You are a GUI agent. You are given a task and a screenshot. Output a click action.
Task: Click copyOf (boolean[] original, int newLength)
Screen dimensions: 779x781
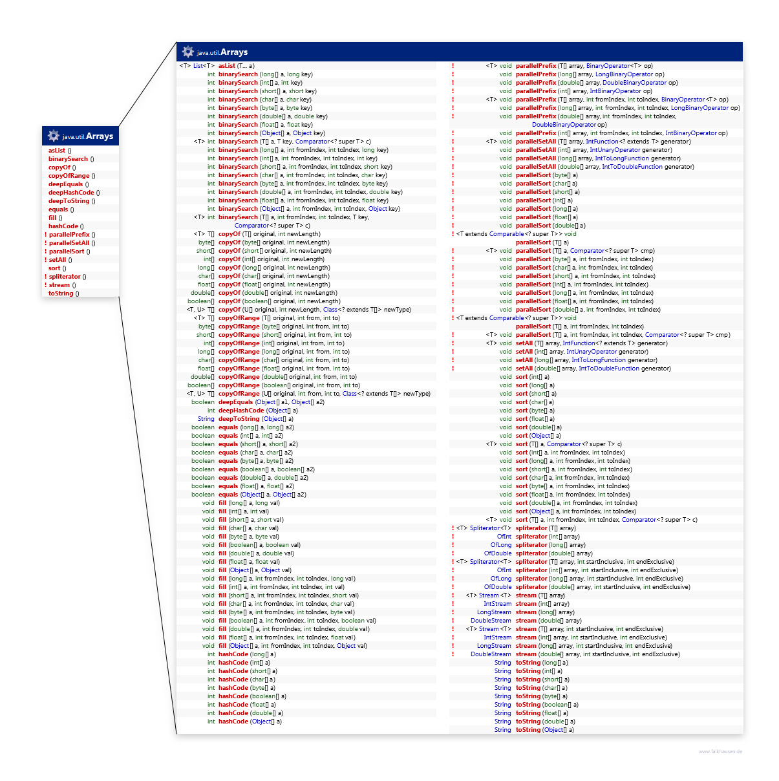point(279,301)
